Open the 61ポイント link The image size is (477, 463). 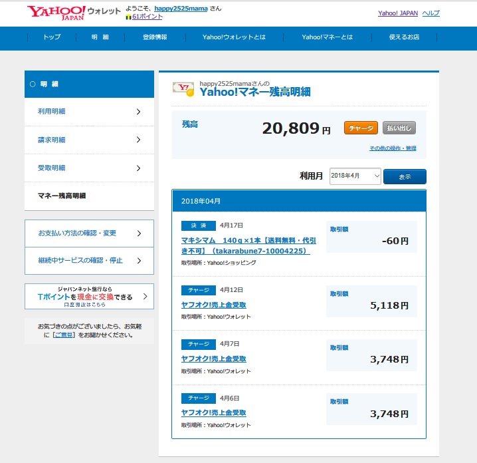[x=147, y=17]
